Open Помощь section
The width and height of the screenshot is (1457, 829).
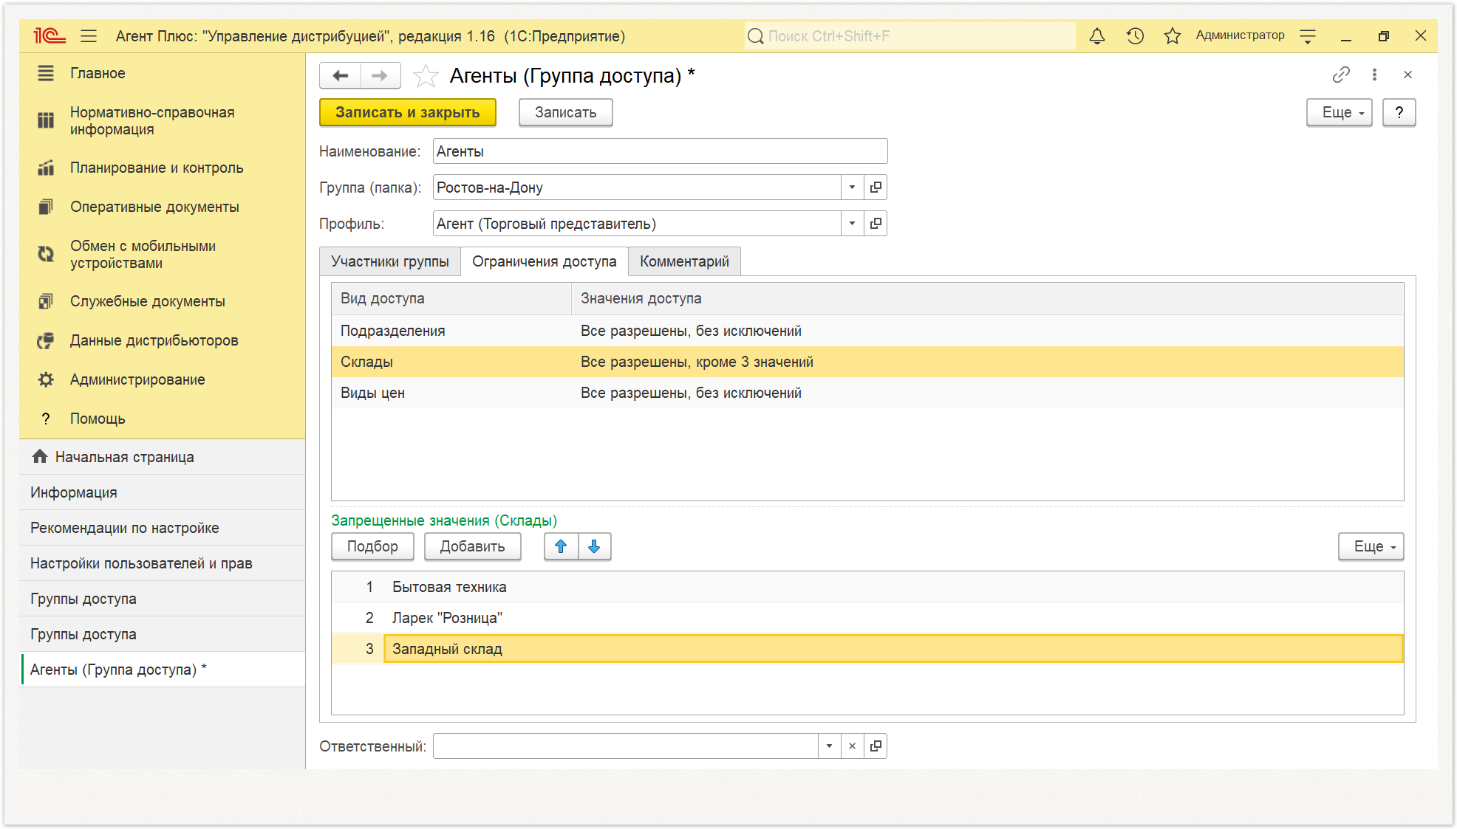pos(163,419)
